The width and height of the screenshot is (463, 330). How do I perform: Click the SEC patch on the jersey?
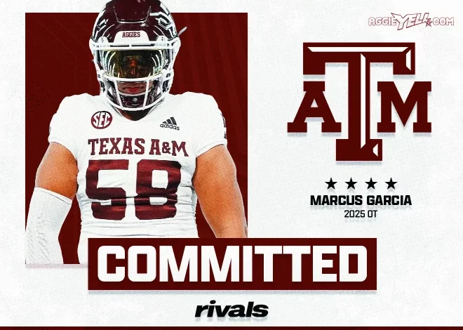(102, 119)
